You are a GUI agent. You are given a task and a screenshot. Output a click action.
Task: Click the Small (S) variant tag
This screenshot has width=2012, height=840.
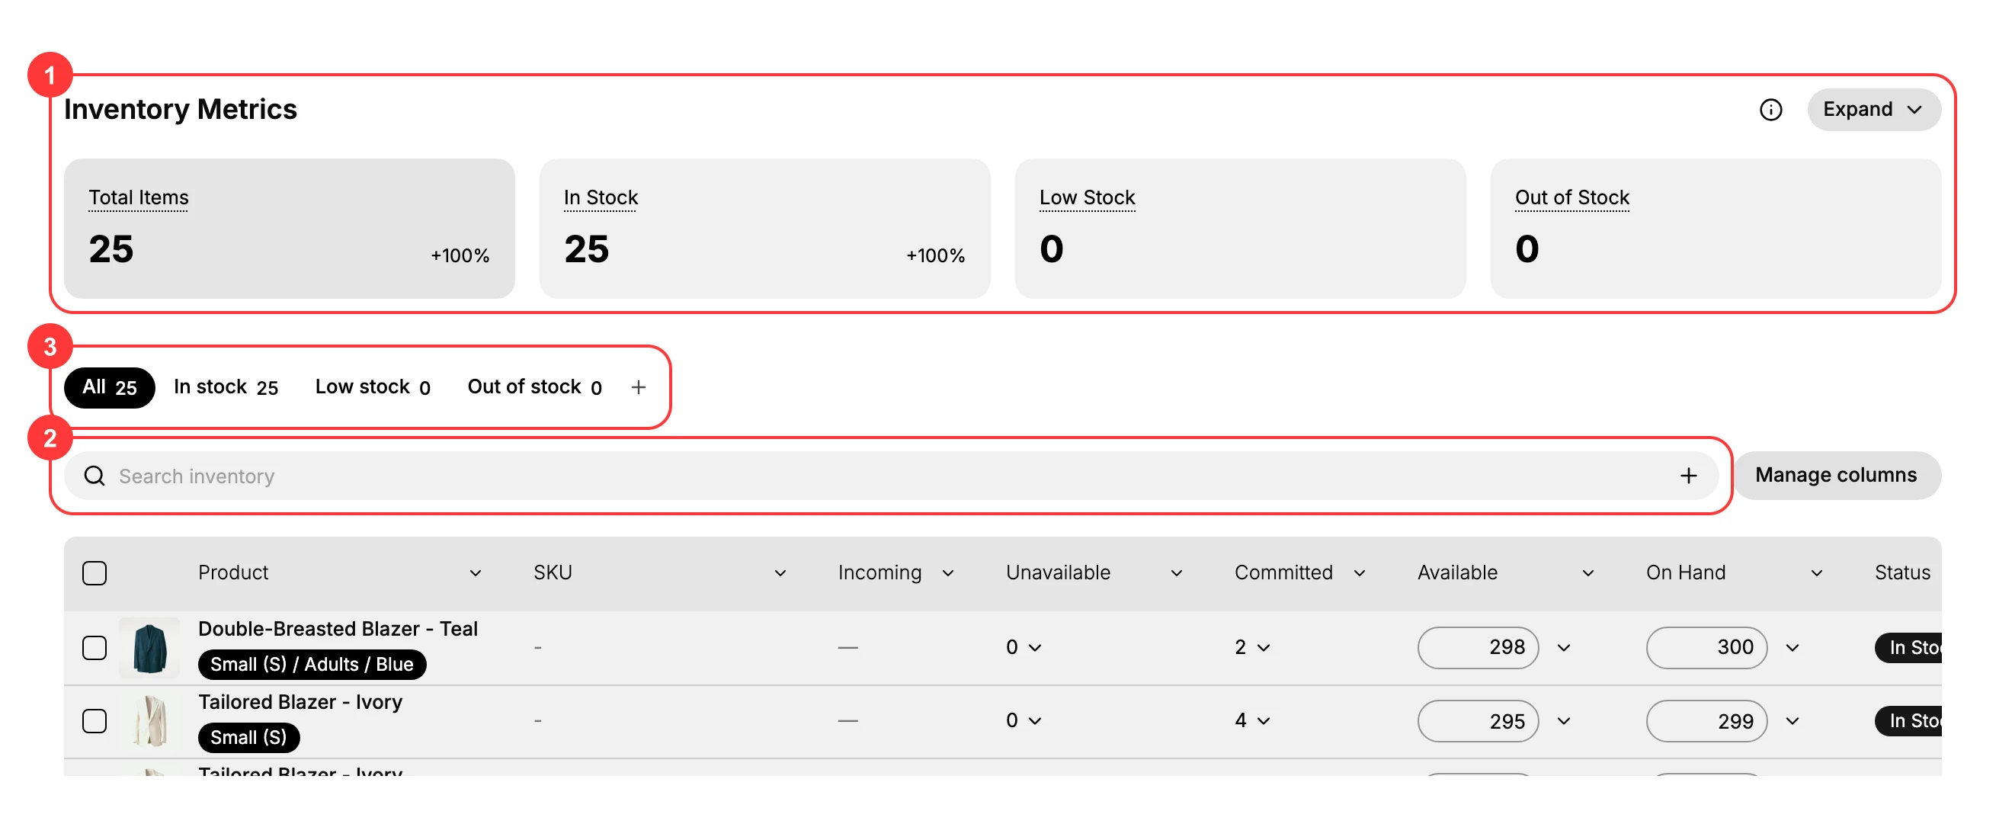248,737
